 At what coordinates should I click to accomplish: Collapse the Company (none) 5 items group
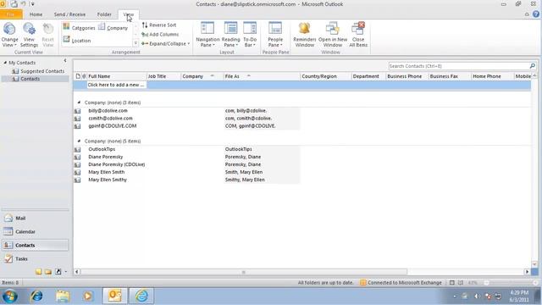point(79,141)
